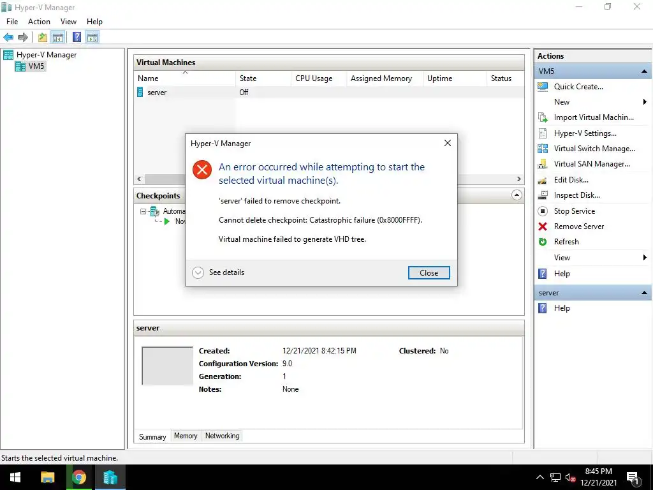653x490 pixels.
Task: Open Google Chrome from the taskbar
Action: [78, 477]
